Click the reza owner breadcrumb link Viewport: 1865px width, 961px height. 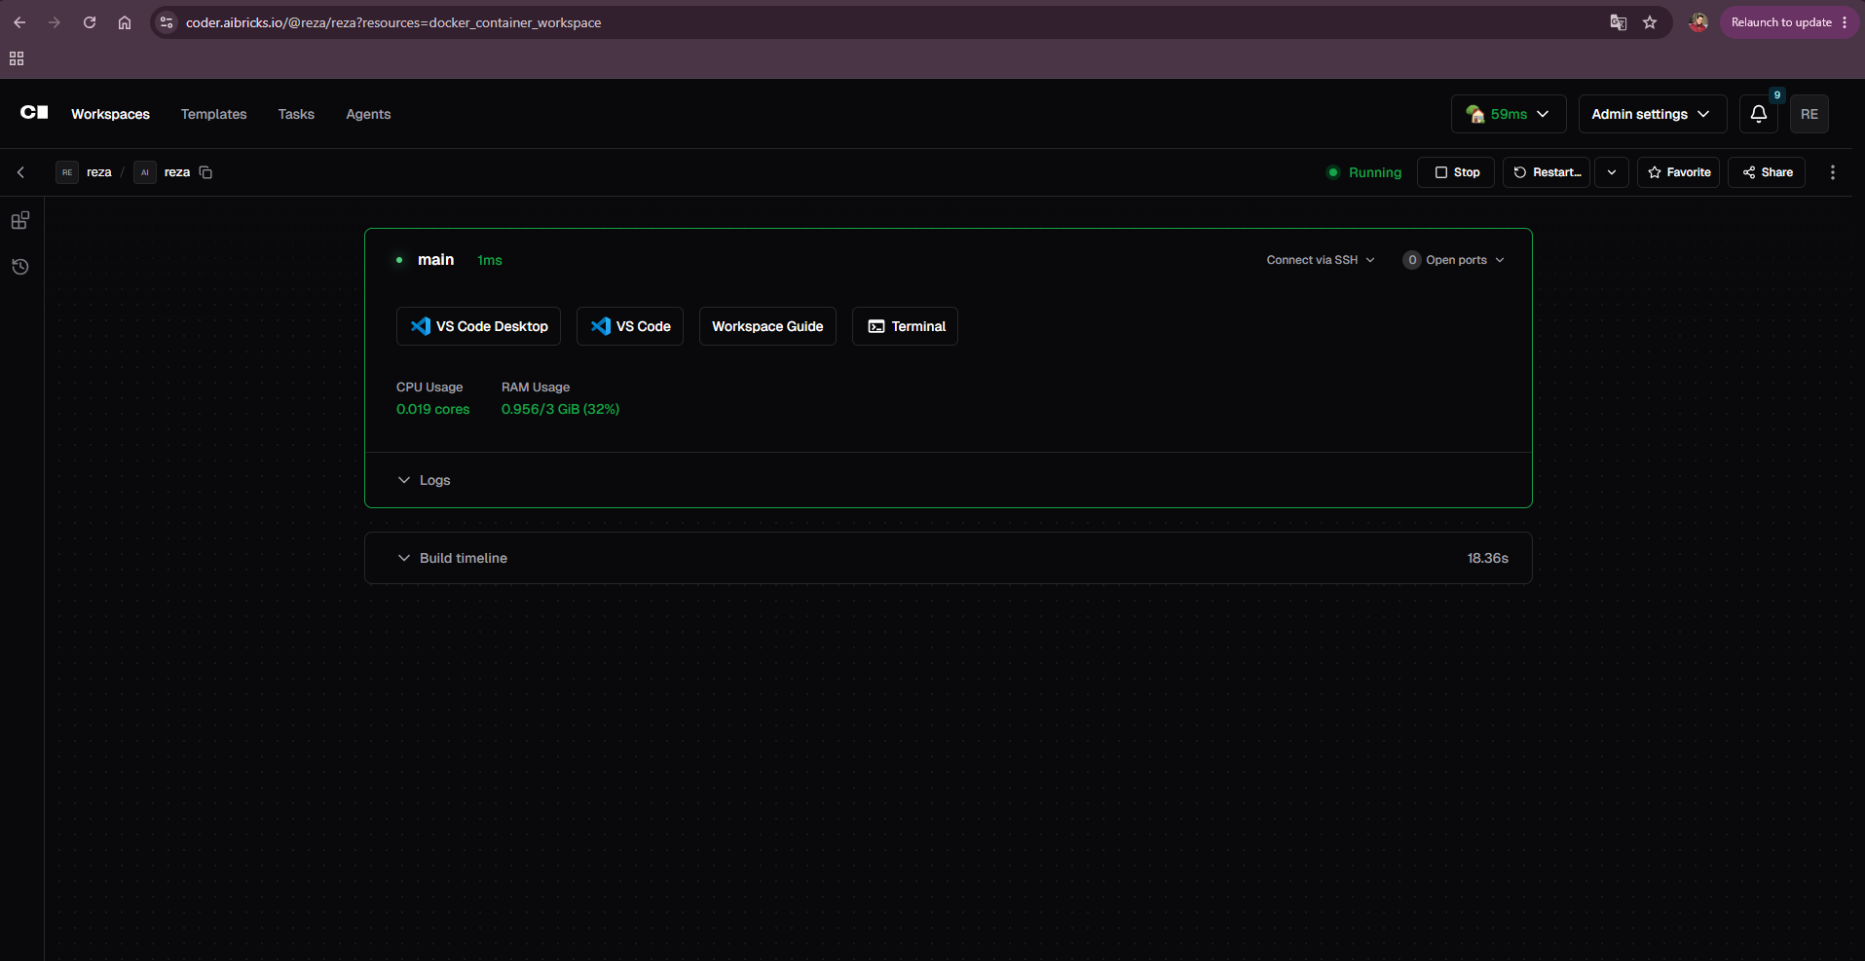tap(99, 172)
